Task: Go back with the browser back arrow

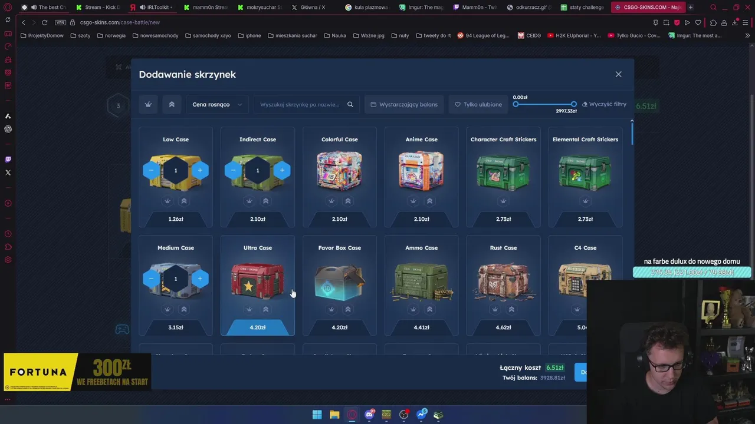Action: point(24,22)
